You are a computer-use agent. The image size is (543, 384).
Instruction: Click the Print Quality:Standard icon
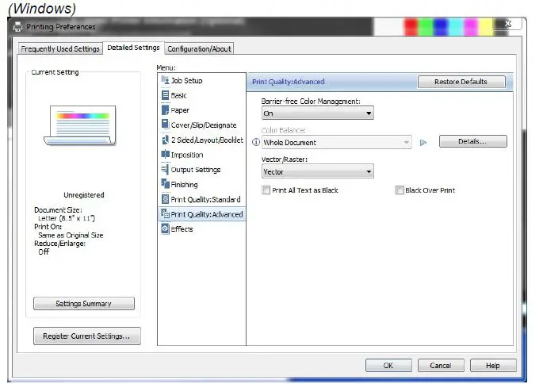(x=165, y=199)
